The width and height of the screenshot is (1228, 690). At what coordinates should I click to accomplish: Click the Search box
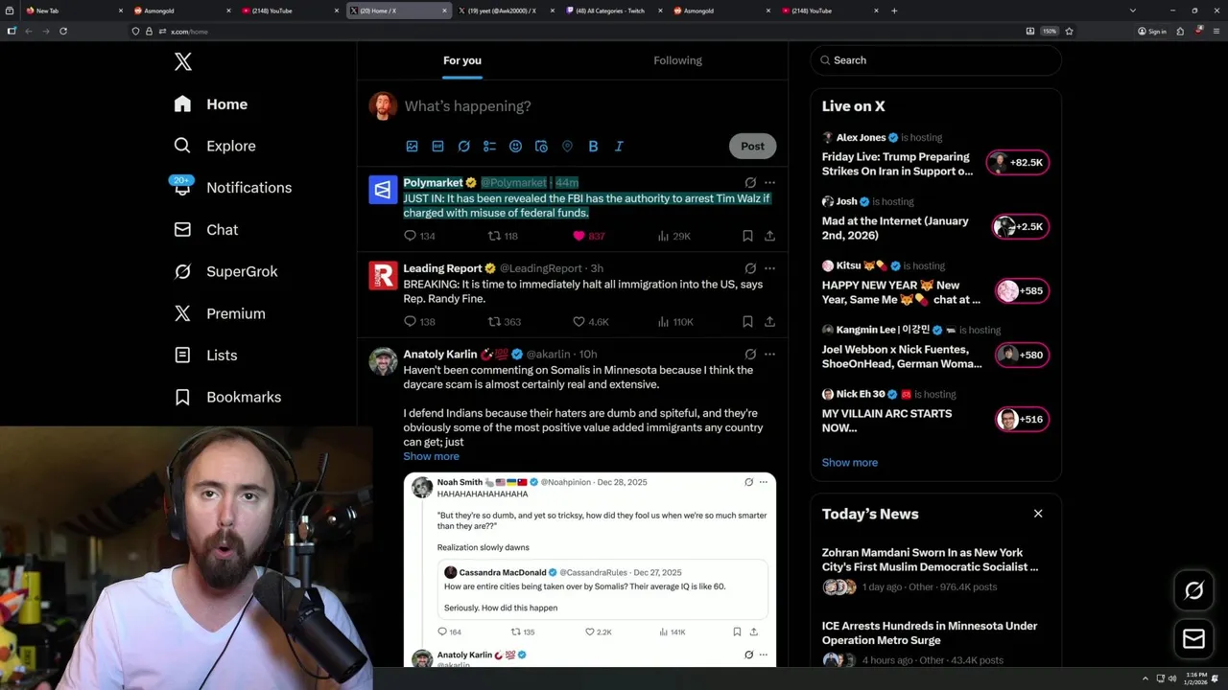[x=936, y=60]
